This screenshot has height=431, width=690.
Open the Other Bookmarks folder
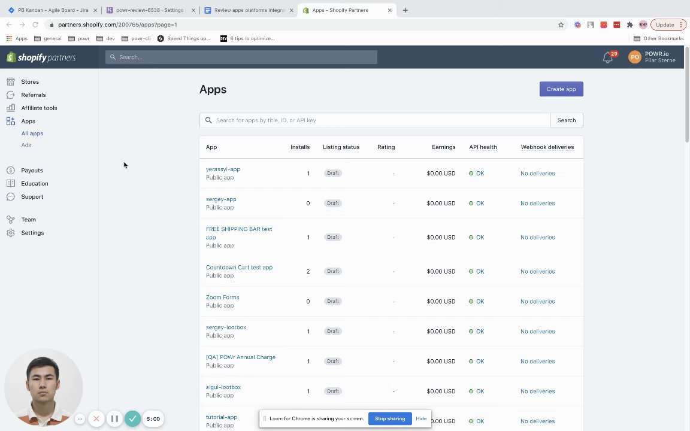(x=658, y=39)
